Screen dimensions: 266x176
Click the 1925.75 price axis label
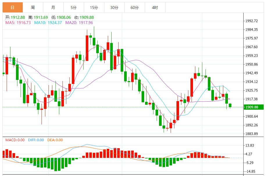click(x=251, y=90)
